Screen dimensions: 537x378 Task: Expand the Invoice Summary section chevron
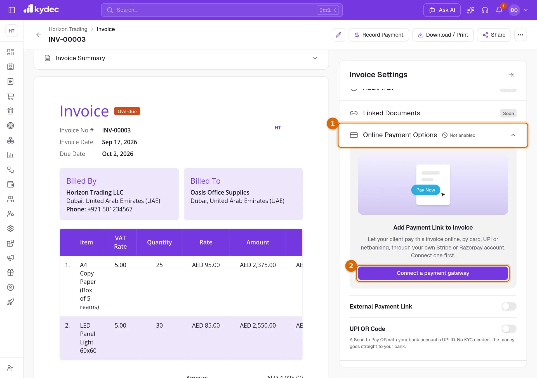pyautogui.click(x=315, y=58)
